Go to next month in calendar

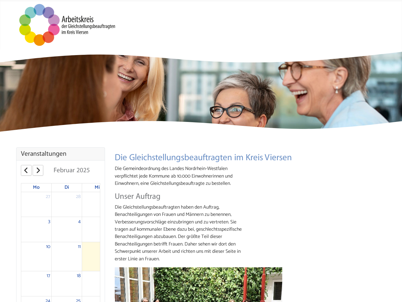[x=38, y=170]
